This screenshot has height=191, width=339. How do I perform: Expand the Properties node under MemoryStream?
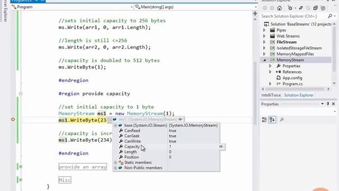coord(270,66)
